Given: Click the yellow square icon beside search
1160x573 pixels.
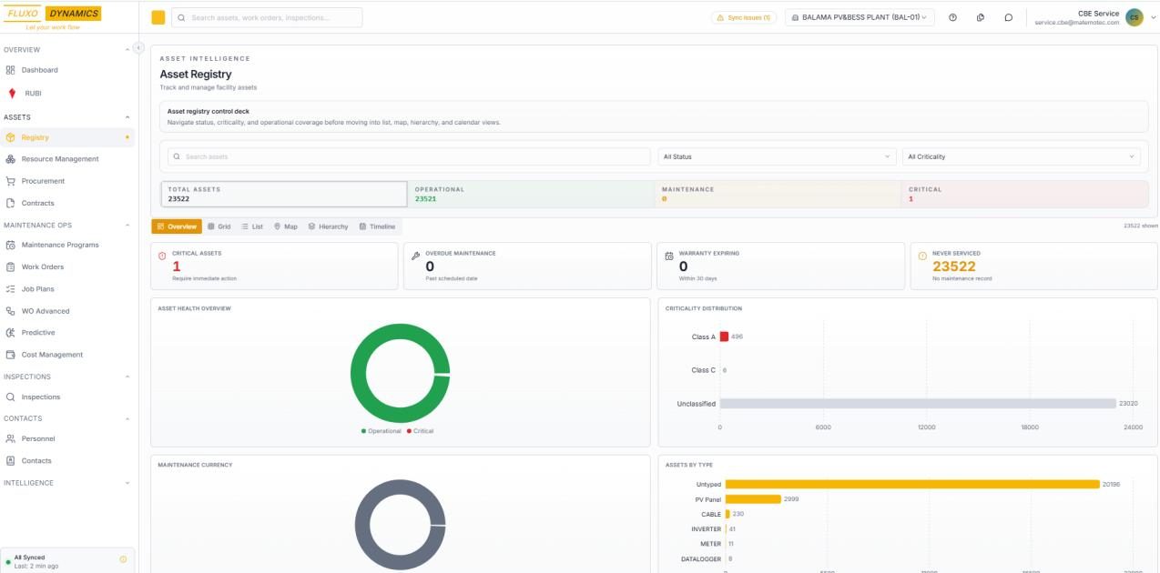Looking at the screenshot, I should point(158,17).
